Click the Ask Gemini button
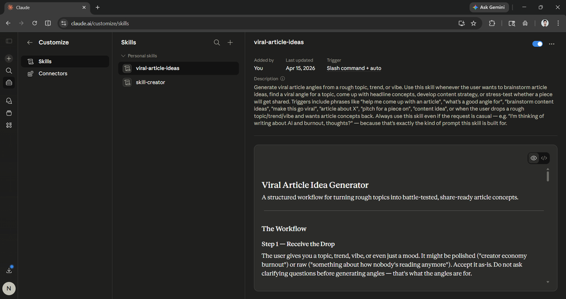 point(489,7)
